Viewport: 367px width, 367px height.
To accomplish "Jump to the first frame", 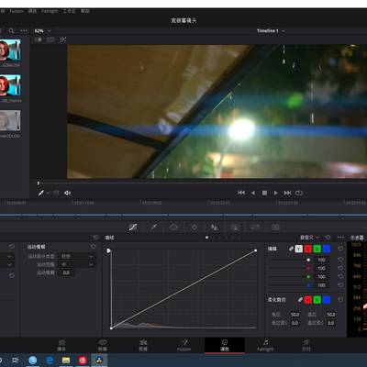I will coord(241,193).
